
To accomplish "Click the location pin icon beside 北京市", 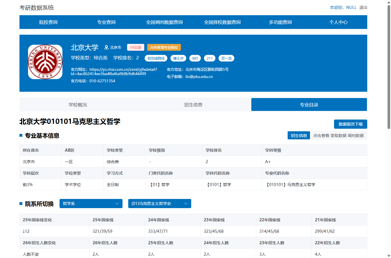I will pos(106,47).
